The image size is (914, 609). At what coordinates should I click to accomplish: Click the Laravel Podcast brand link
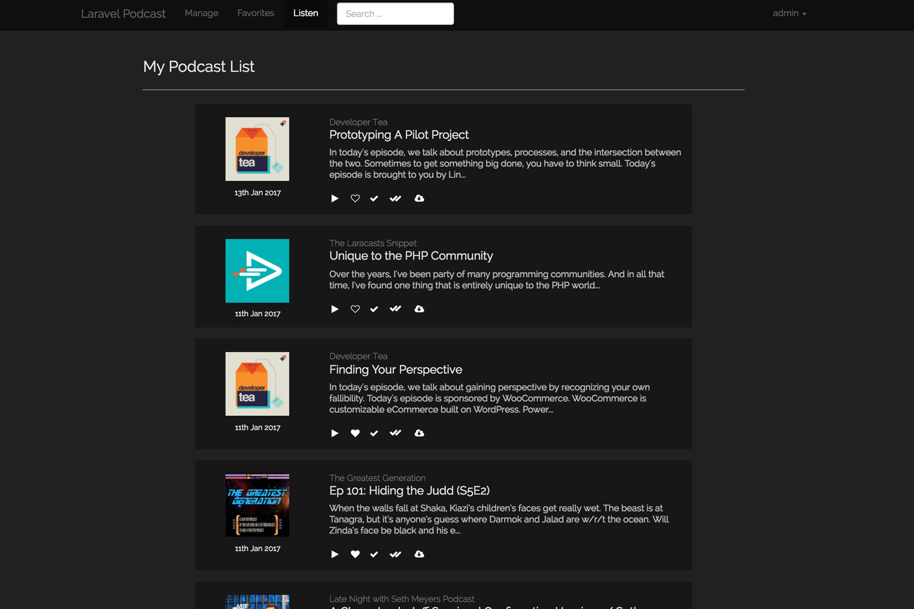pos(123,13)
